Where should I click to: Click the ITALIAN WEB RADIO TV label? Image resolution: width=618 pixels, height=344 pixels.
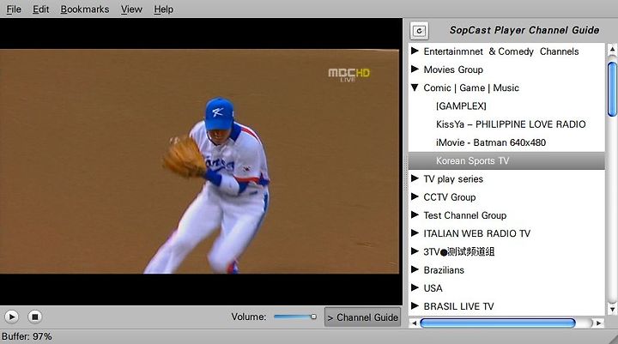click(x=477, y=233)
